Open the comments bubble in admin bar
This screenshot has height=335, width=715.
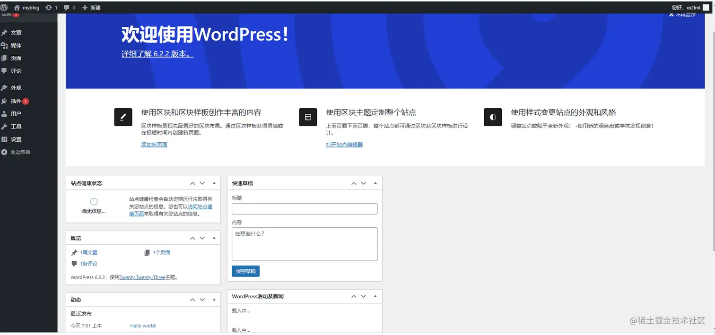point(69,8)
